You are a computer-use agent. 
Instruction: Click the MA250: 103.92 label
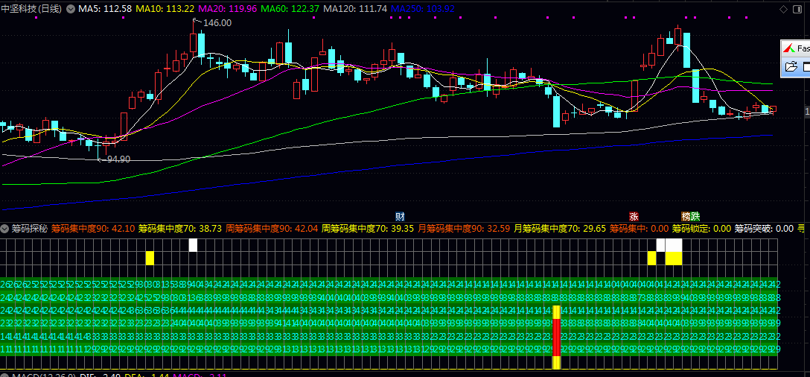(423, 9)
